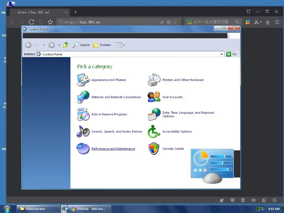Click the lightning speed-mode icon in URL bar

pyautogui.click(x=162, y=22)
